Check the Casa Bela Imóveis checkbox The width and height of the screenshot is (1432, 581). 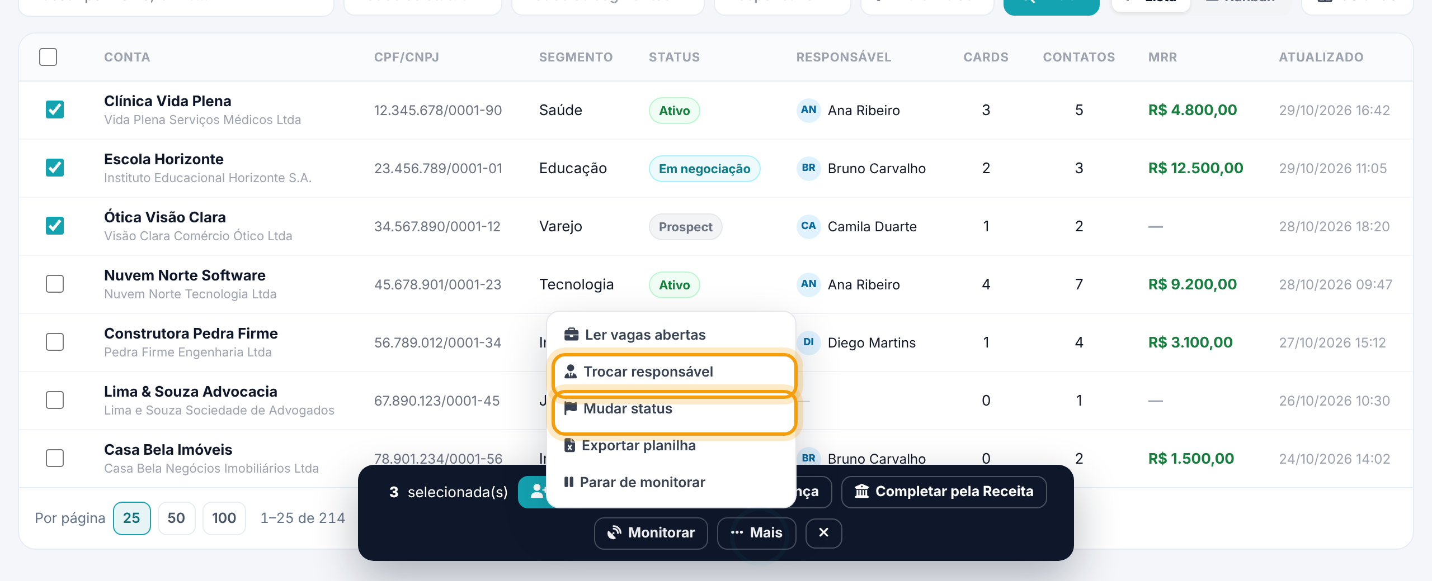point(55,458)
